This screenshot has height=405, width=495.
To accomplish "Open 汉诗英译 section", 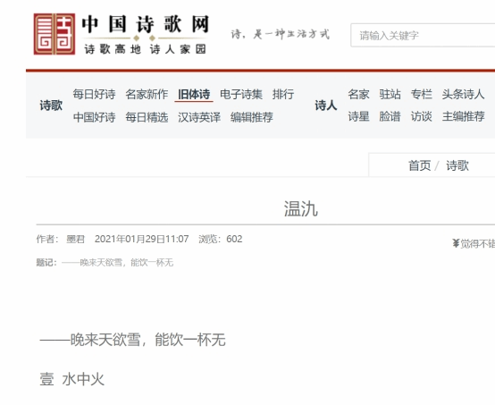I will click(199, 117).
